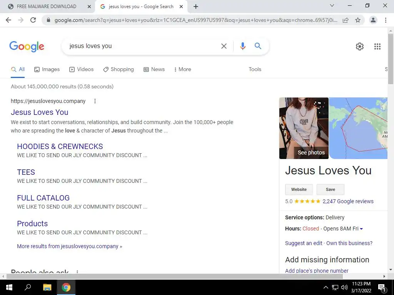
Task: Open the result options three-dot icon
Action: pyautogui.click(x=95, y=101)
